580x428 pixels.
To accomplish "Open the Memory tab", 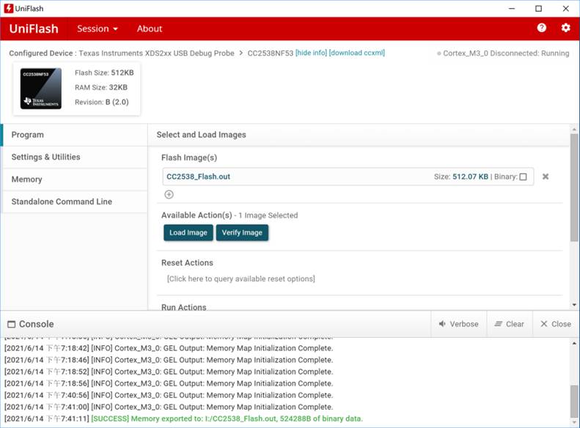I will tap(26, 180).
